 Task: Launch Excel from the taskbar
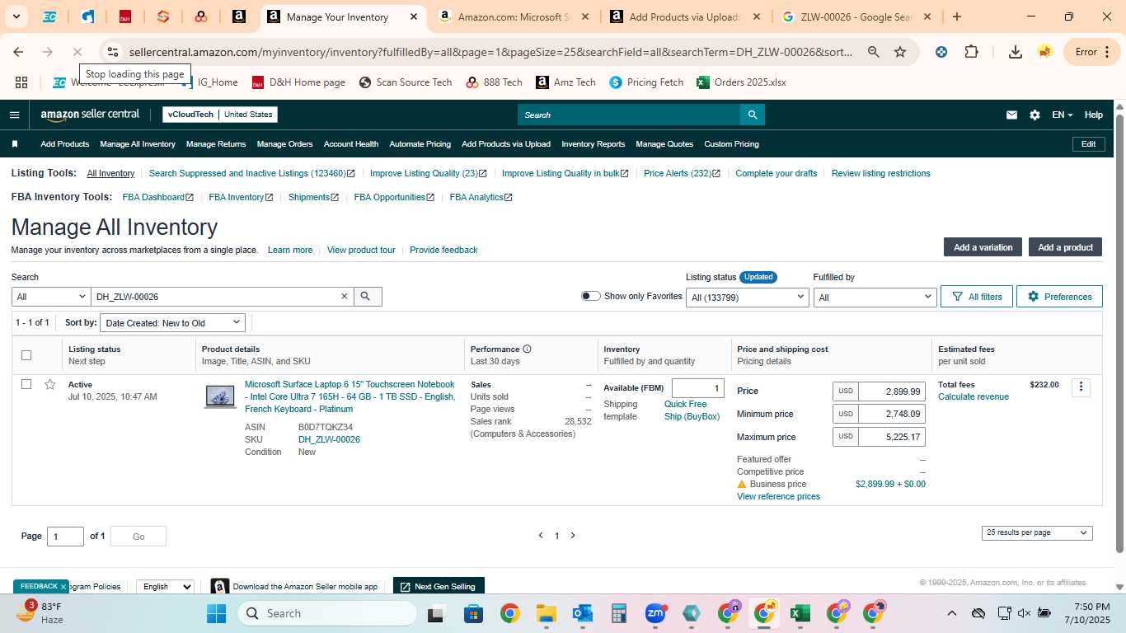[x=799, y=613]
